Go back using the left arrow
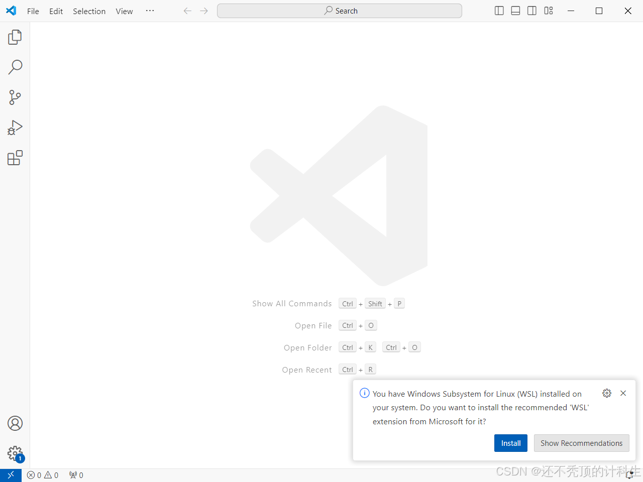 pos(187,11)
